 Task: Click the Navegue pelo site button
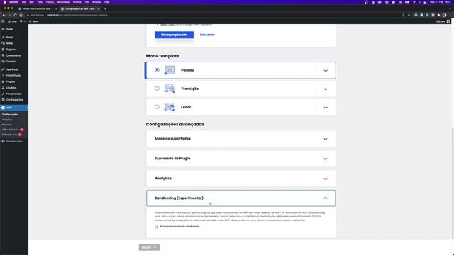click(x=175, y=35)
